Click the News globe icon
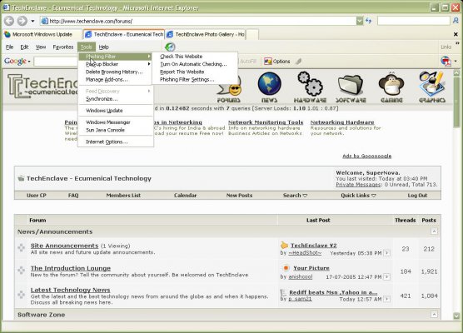 [269, 87]
